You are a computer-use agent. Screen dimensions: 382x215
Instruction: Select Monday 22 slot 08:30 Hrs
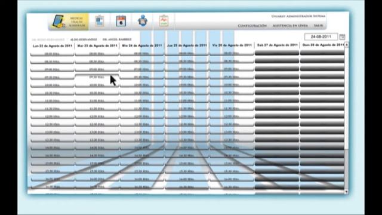pos(52,62)
